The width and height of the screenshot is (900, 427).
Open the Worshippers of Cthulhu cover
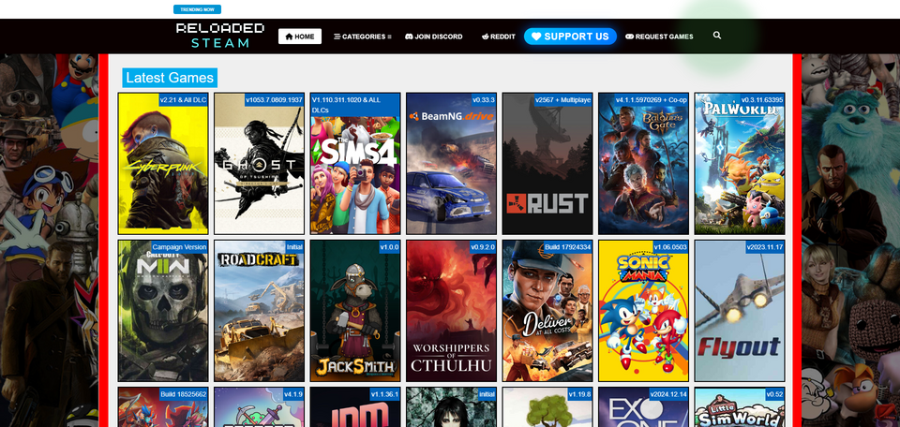coord(451,311)
